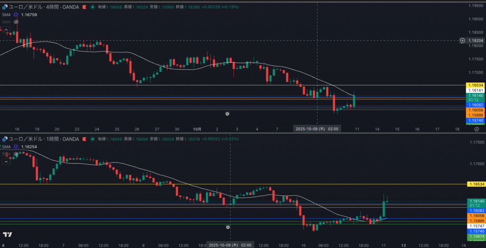486x248 pixels.
Task: Click the yellow 1.16534 price label on 1-hour chart
Action: (x=476, y=184)
